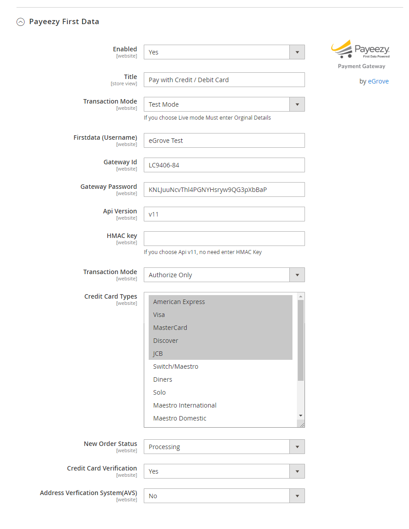Select Visa in Credit Card Types list

201,314
